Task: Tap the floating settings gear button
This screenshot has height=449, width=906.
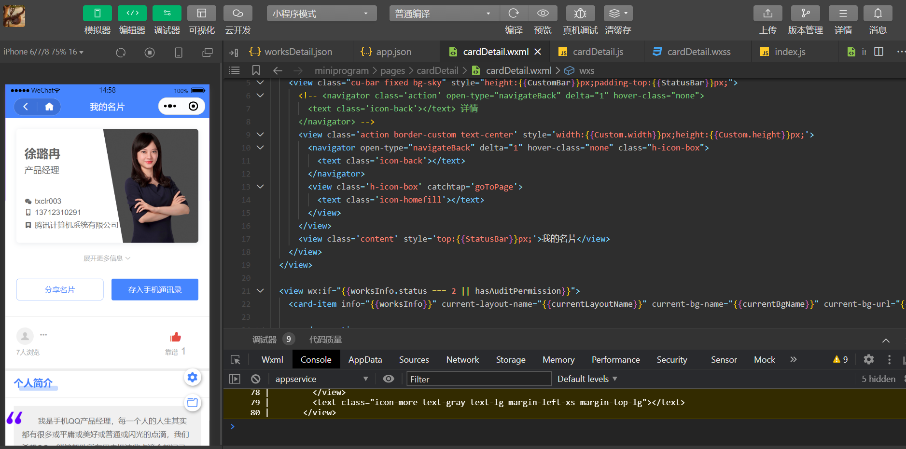Action: pos(192,377)
